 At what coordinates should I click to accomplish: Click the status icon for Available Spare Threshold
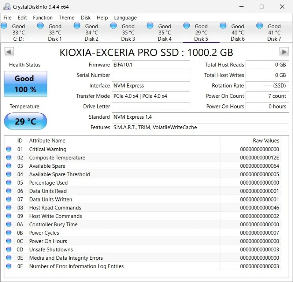[9, 174]
